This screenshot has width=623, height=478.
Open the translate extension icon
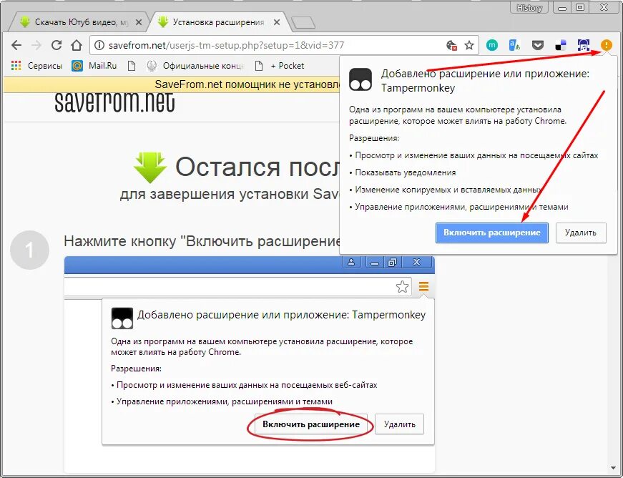pyautogui.click(x=514, y=45)
